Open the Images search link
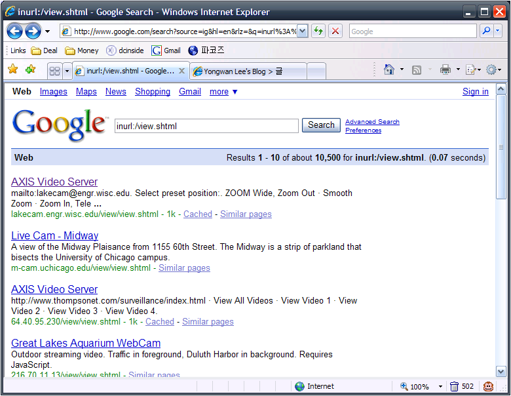This screenshot has width=511, height=396. (54, 92)
